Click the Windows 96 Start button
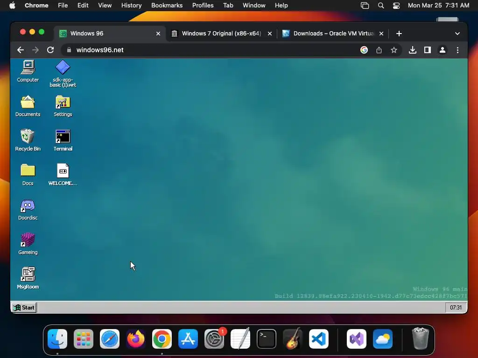 [24, 308]
